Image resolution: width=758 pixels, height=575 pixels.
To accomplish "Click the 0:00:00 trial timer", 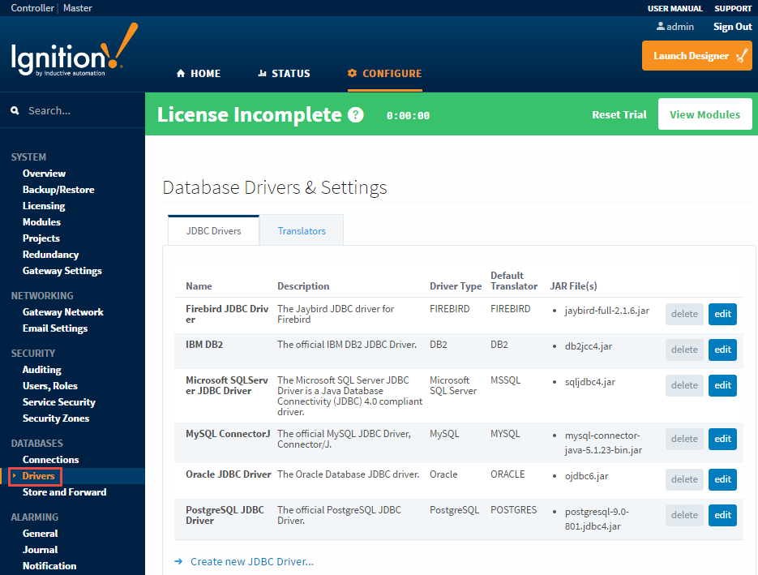I will 408,116.
